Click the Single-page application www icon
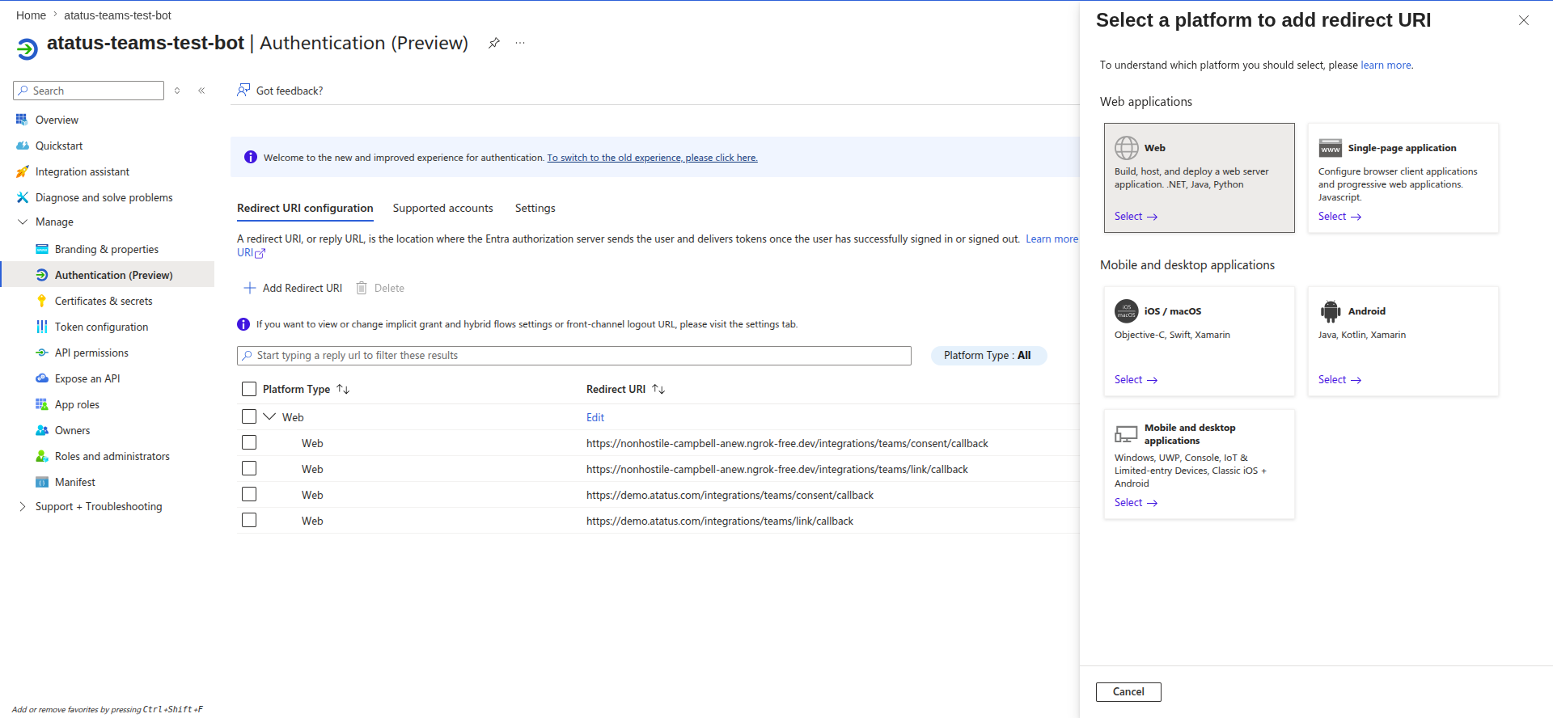Viewport: 1553px width, 718px height. [1331, 148]
